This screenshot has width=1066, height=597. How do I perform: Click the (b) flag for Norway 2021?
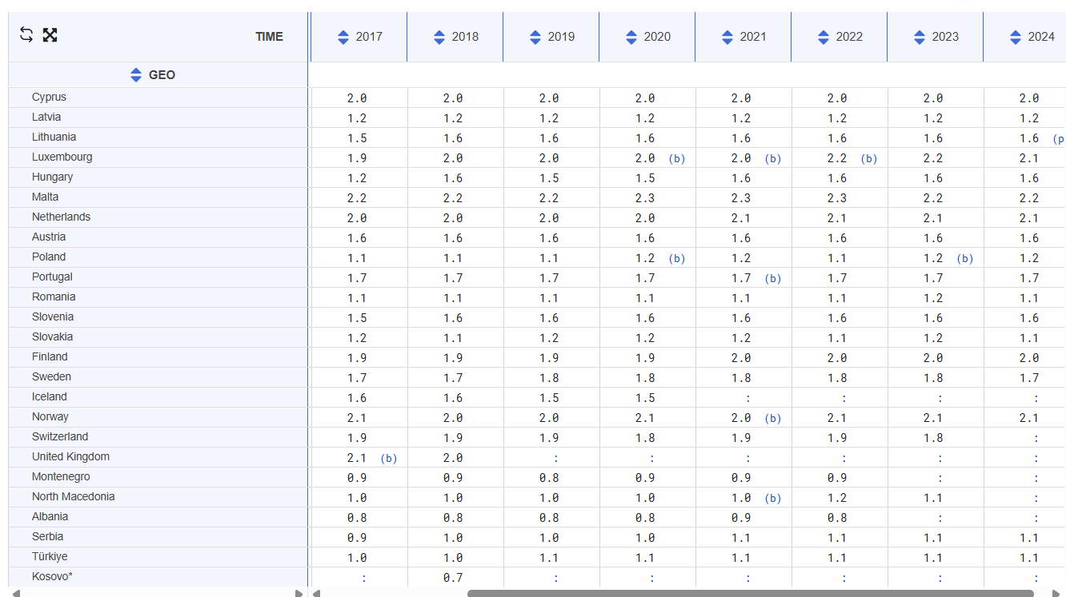click(x=772, y=419)
